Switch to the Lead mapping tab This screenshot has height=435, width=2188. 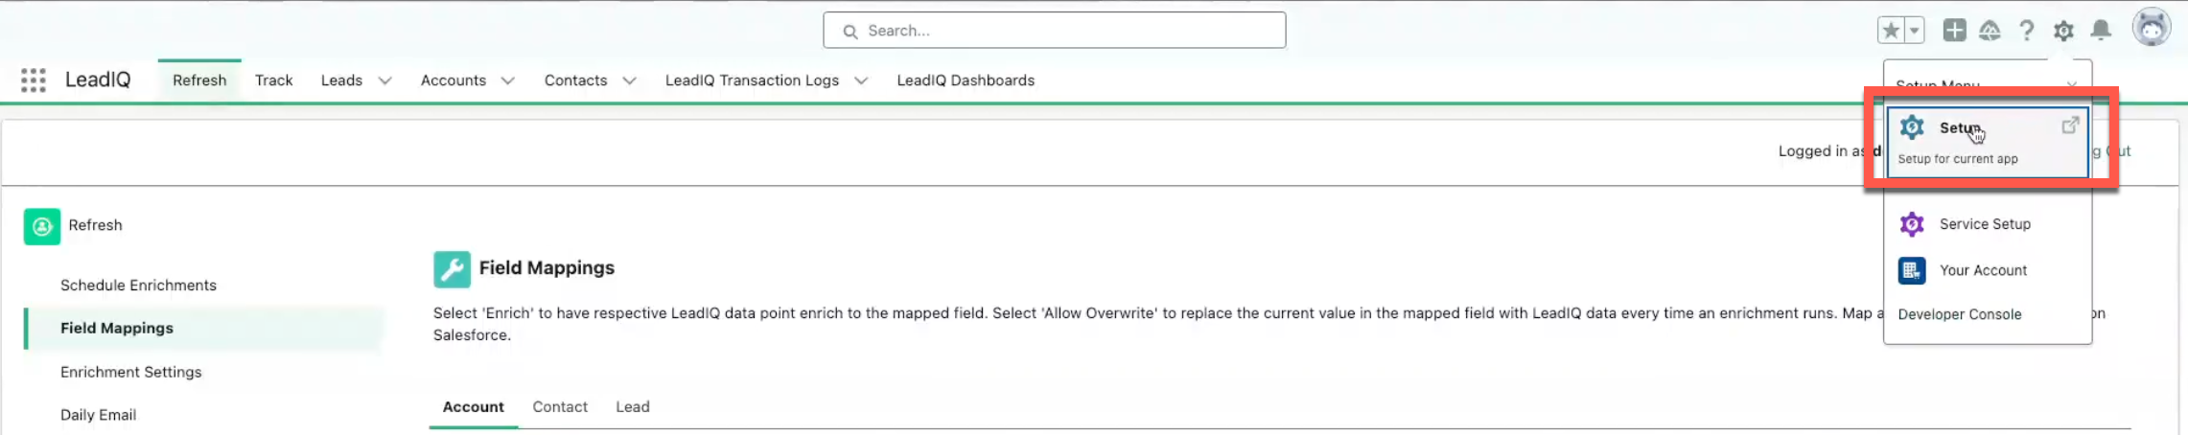[x=632, y=407]
